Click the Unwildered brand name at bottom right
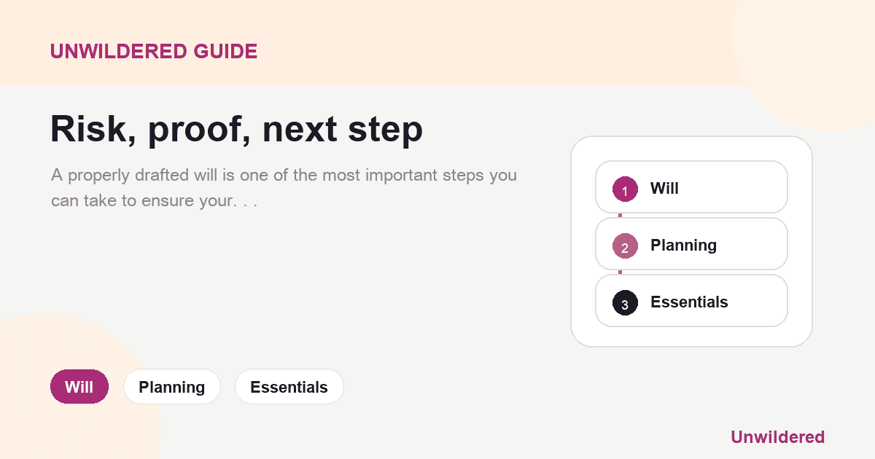The image size is (875, 459). (x=777, y=437)
